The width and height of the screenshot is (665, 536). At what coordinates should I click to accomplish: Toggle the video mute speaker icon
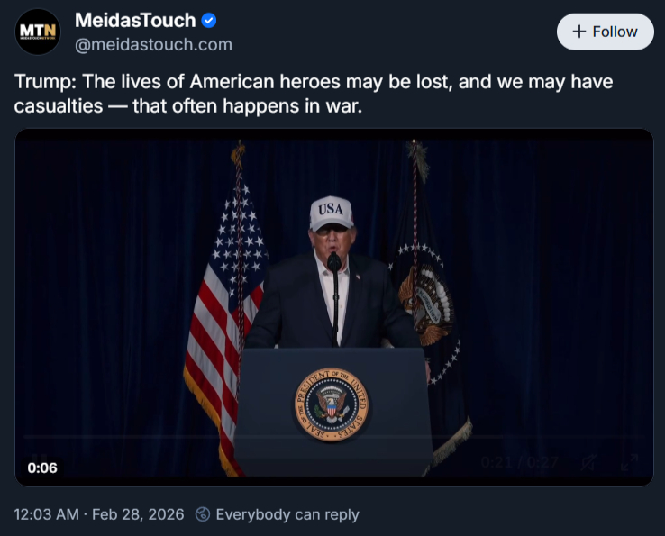click(588, 463)
